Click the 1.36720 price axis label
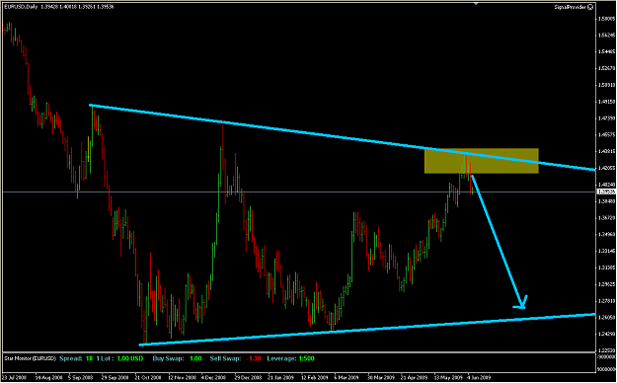 605,217
